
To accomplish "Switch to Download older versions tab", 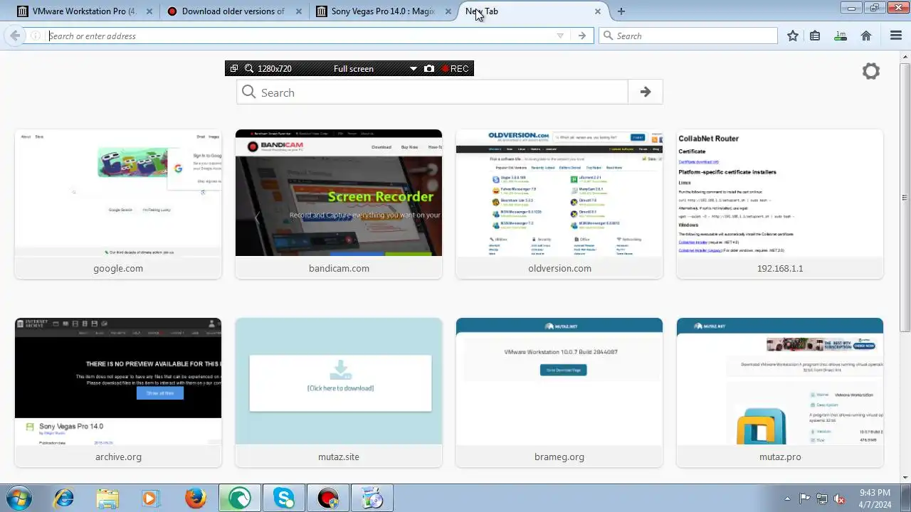I will coord(233,11).
